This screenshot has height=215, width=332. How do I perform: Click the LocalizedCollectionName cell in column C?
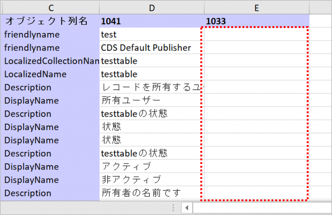click(51, 61)
